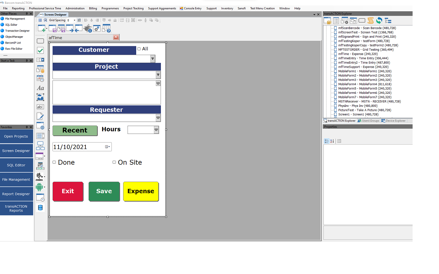The image size is (439, 274).
Task: Open the Administration menu
Action: coord(75,8)
